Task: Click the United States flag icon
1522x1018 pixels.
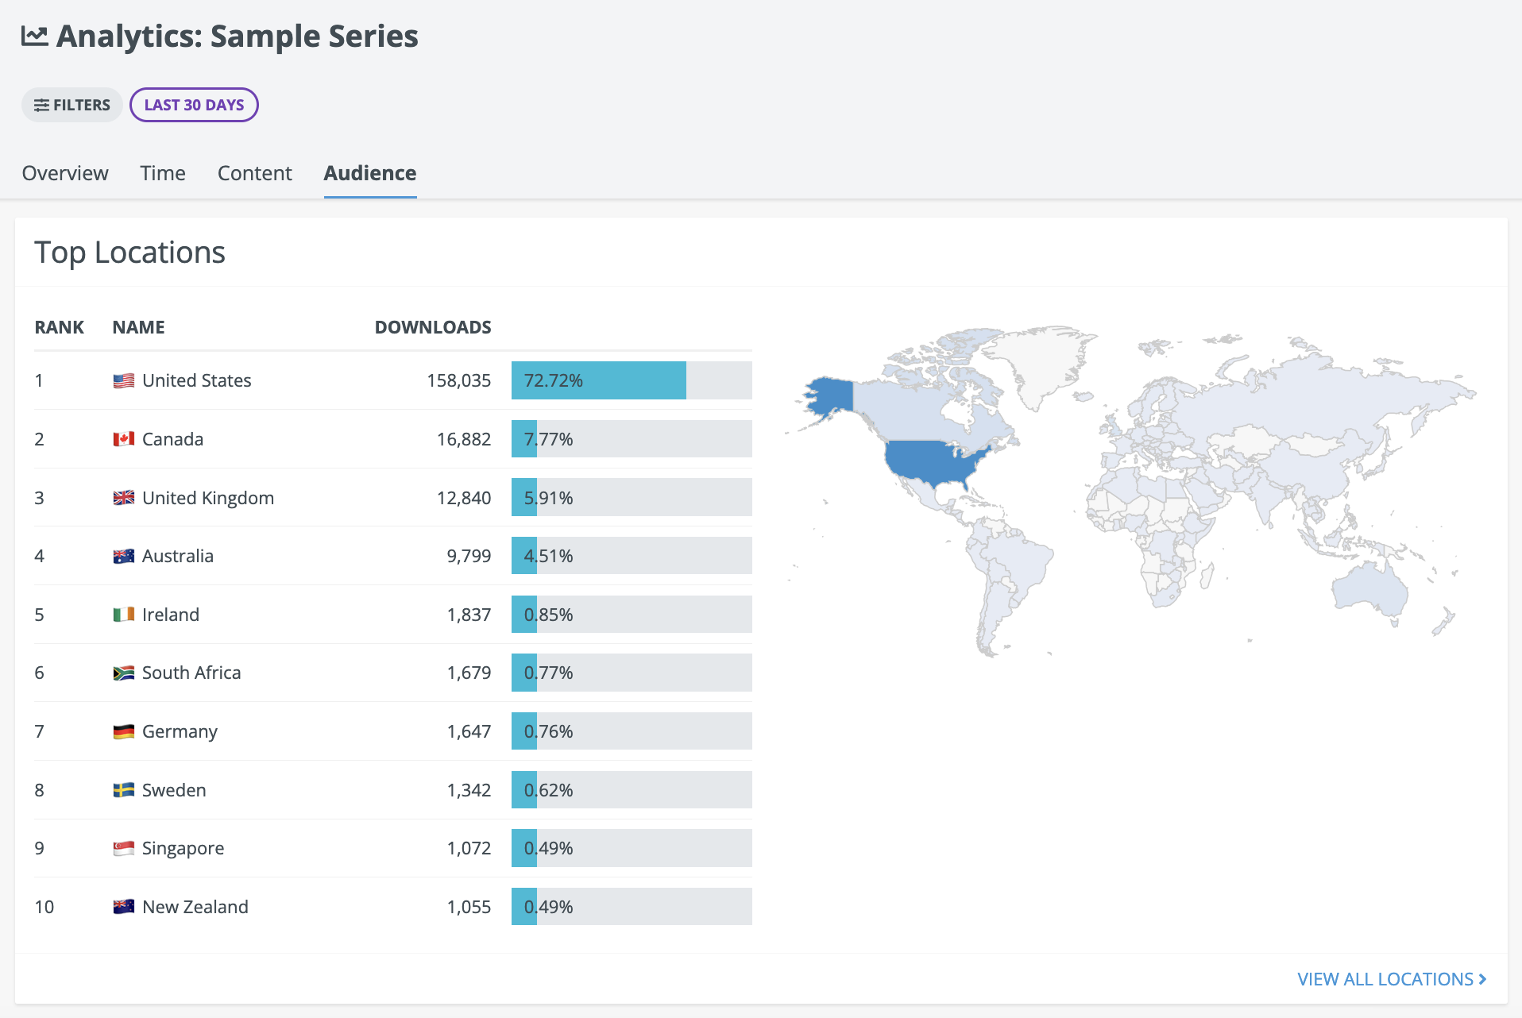Action: (x=123, y=380)
